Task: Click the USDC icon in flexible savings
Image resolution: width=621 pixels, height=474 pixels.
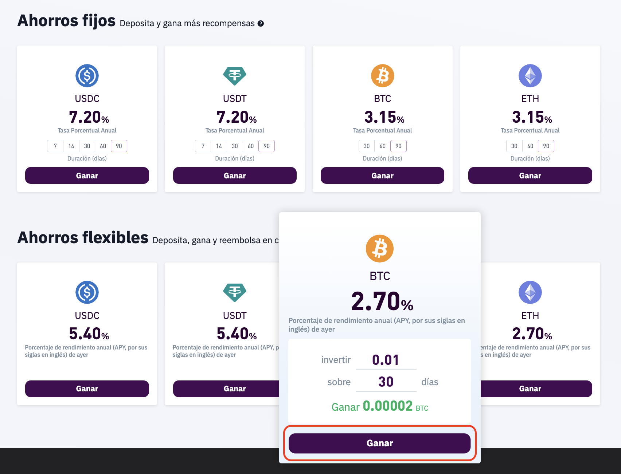Action: 87,292
